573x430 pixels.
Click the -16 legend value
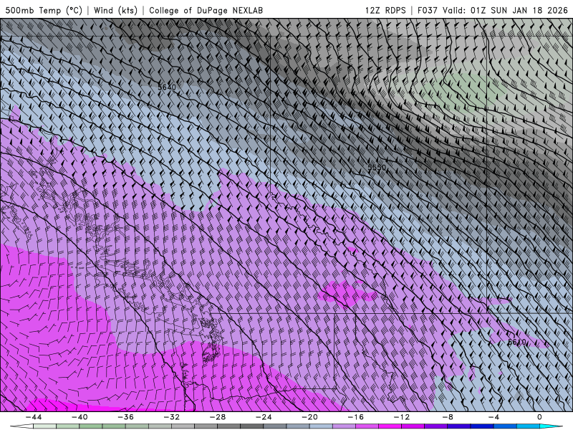[x=356, y=417]
